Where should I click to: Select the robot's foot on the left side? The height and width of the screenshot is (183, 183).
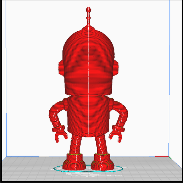point(74,162)
